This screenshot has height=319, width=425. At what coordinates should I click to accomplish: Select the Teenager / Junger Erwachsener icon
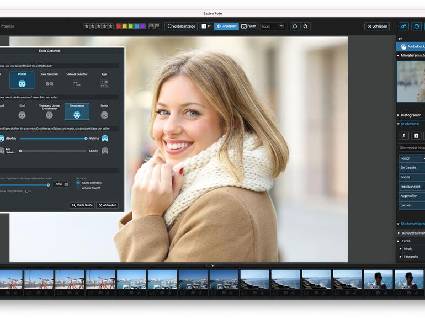(x=49, y=115)
